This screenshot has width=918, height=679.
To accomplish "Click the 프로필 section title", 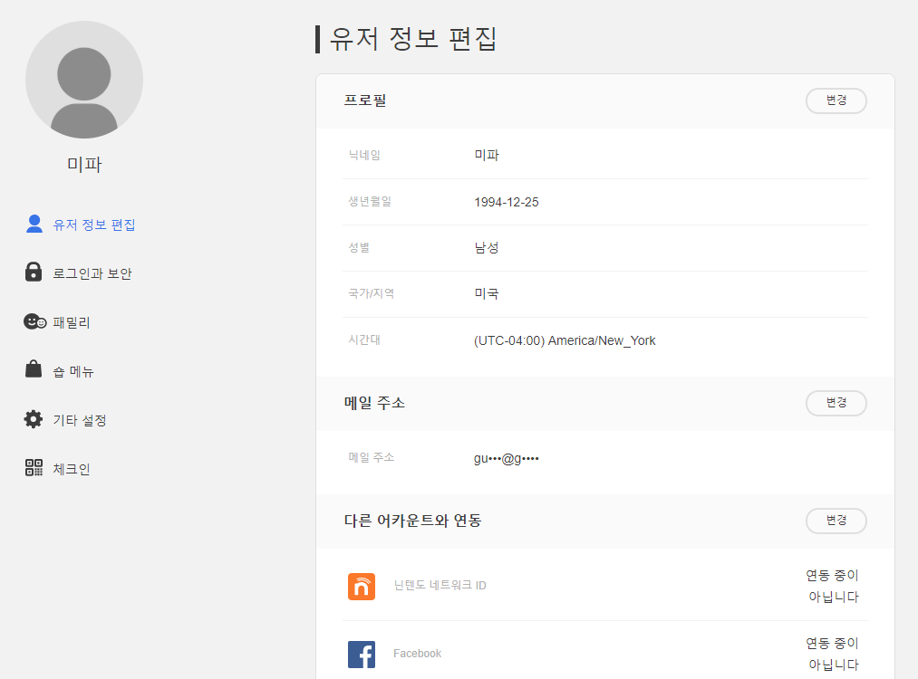I will 364,100.
